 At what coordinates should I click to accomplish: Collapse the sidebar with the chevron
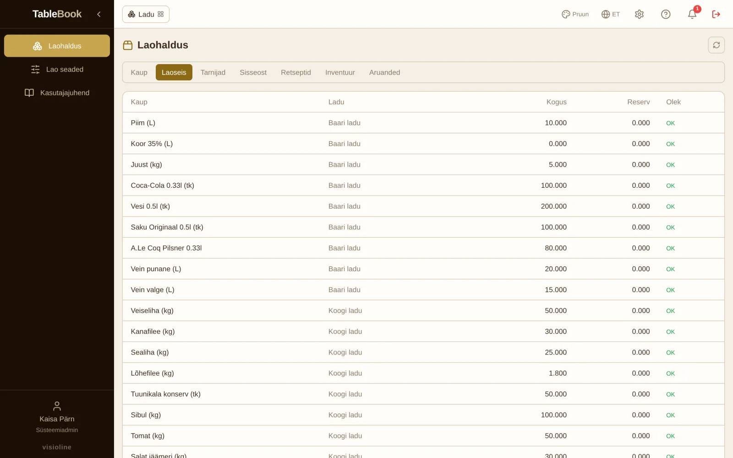pyautogui.click(x=98, y=14)
